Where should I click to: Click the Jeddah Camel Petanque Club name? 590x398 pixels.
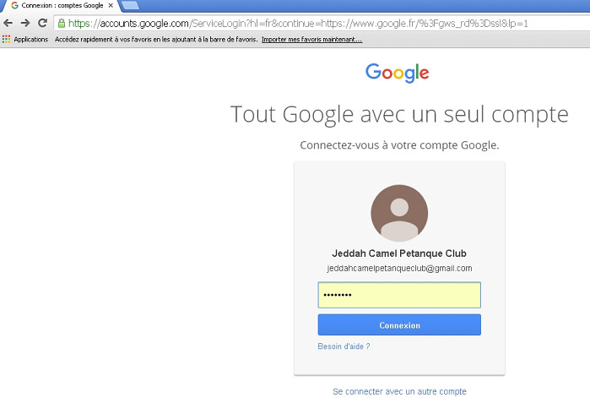(399, 254)
